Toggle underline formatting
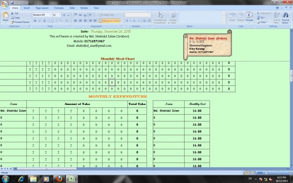 click(x=44, y=20)
